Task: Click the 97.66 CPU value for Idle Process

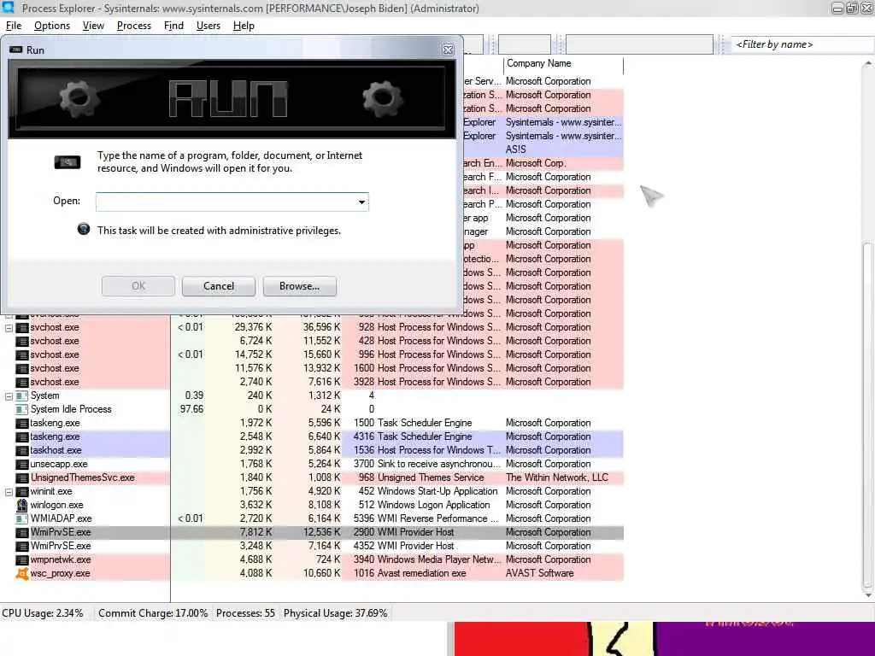Action: tap(194, 409)
